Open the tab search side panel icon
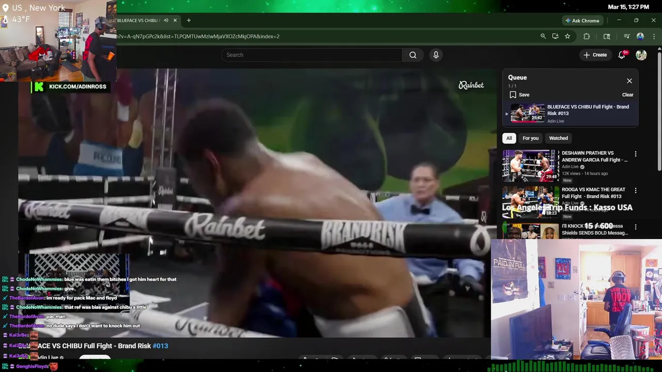 click(607, 36)
